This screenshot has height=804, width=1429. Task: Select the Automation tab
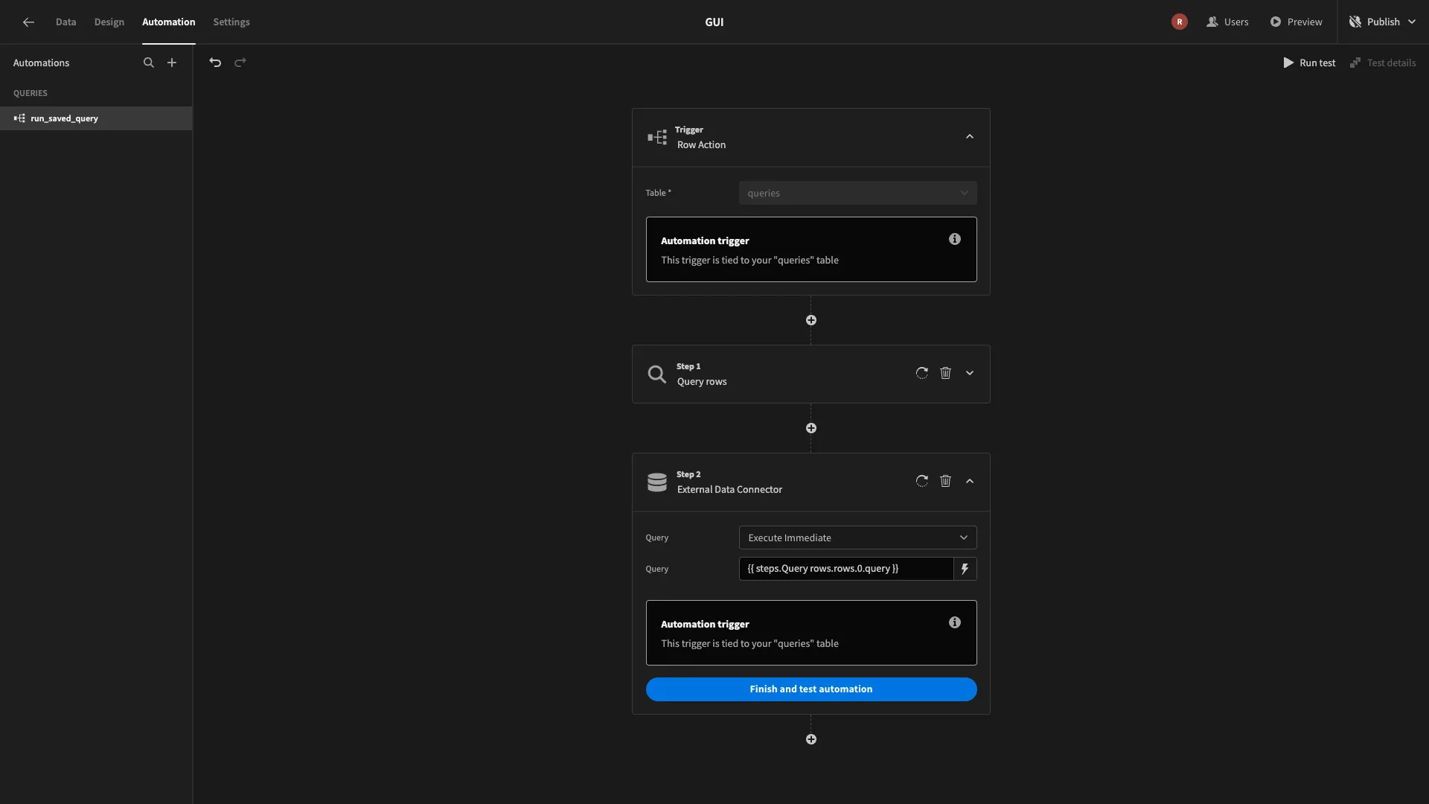[169, 22]
